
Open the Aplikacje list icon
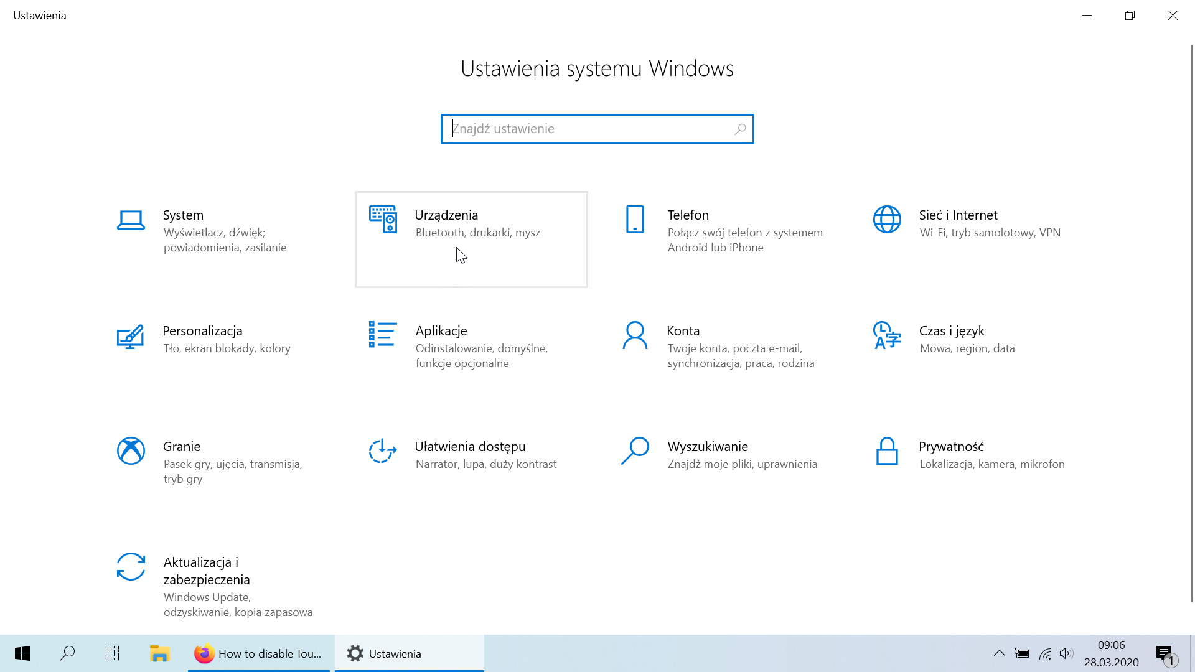(x=383, y=335)
